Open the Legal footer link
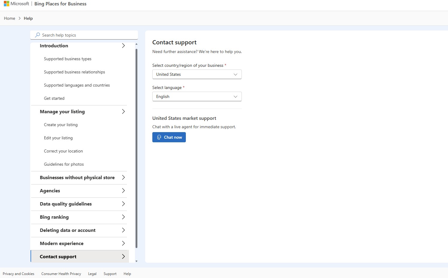448x278 pixels. pos(92,274)
